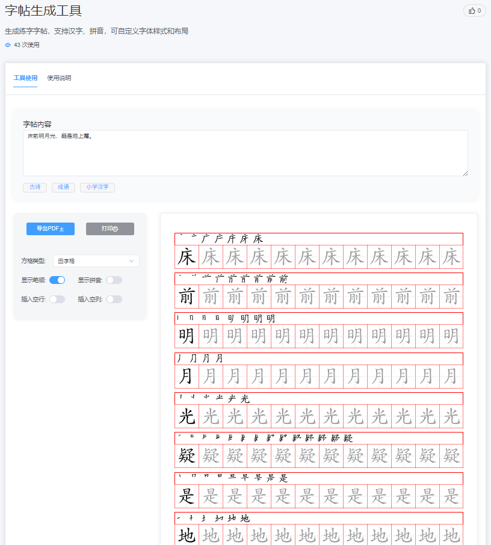This screenshot has height=545, width=491.
Task: Click the 导出PDF export button
Action: 50,229
